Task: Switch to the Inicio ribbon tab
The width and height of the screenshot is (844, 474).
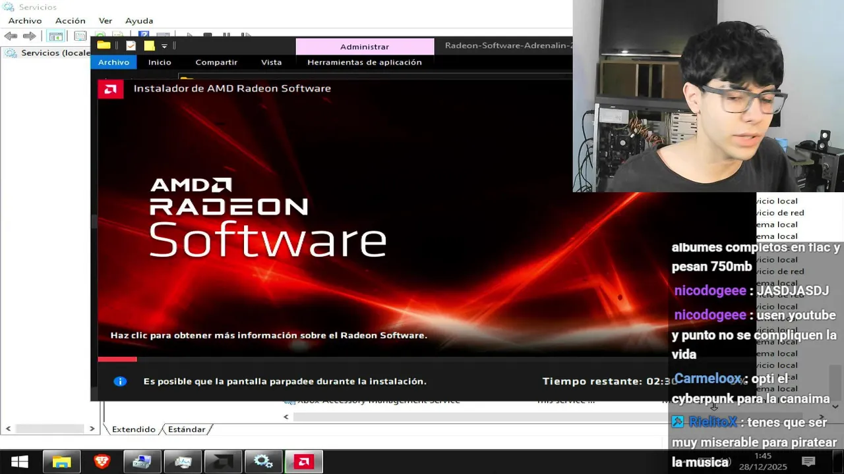Action: point(160,62)
